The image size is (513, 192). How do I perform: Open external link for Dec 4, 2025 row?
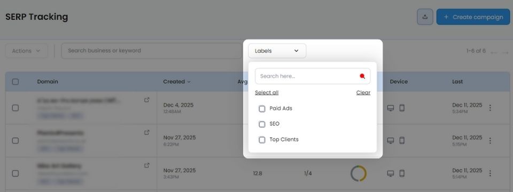pyautogui.click(x=147, y=100)
